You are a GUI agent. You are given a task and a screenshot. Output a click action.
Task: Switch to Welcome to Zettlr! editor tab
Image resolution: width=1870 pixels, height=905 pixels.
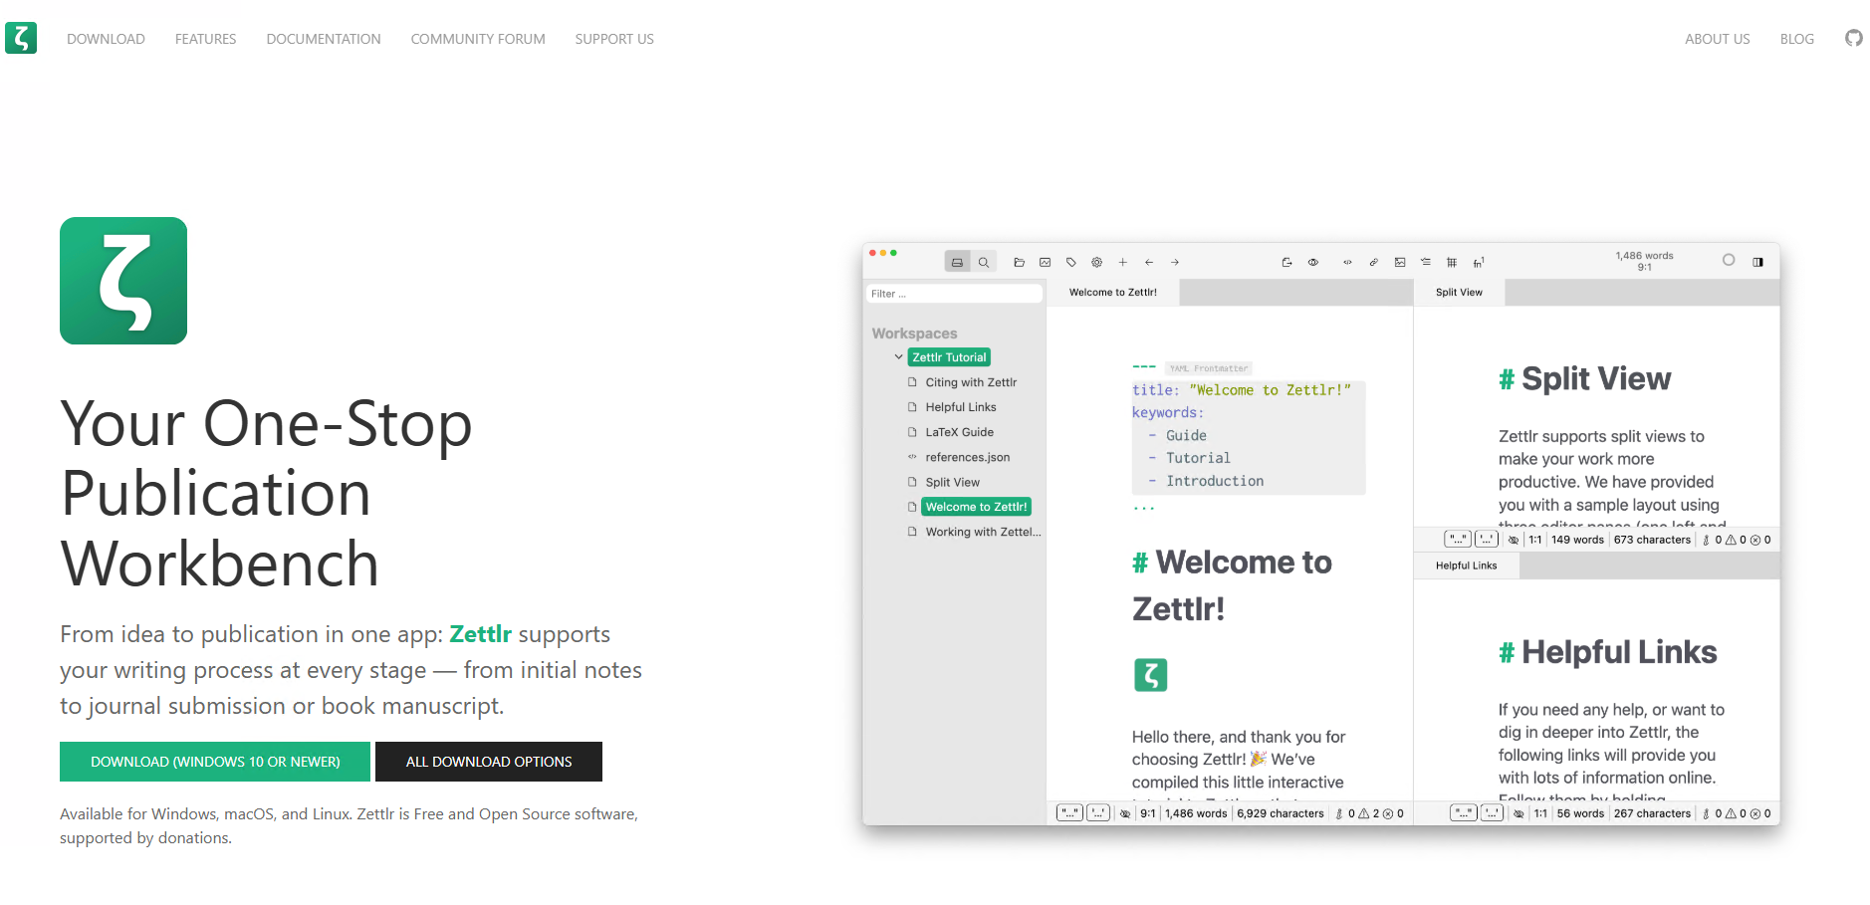pos(1113,293)
